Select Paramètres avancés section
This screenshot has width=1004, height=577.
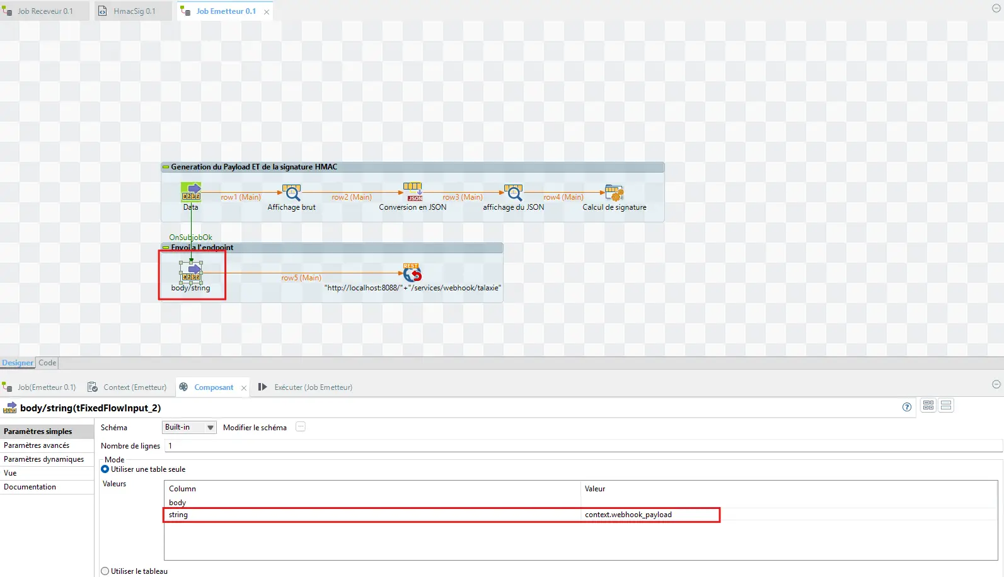[x=47, y=445]
